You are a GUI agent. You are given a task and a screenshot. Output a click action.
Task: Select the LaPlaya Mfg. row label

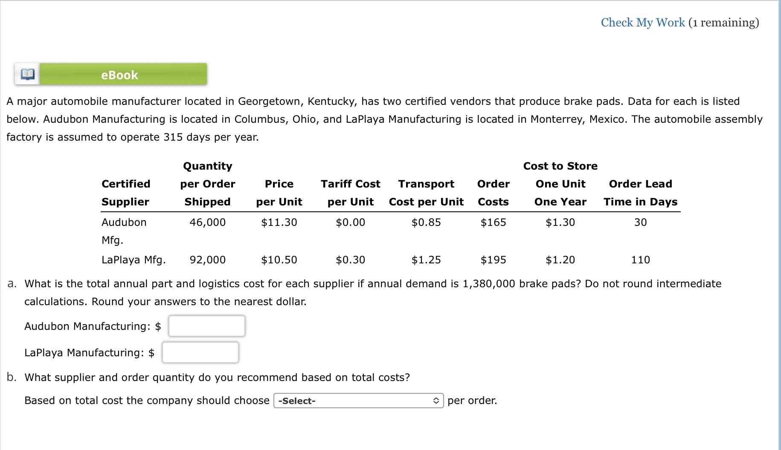pos(134,260)
